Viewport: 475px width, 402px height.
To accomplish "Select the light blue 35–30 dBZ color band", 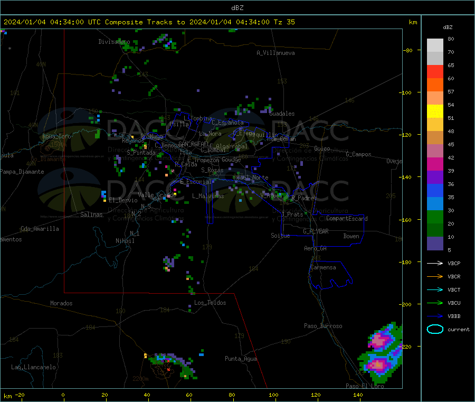I will pos(435,203).
